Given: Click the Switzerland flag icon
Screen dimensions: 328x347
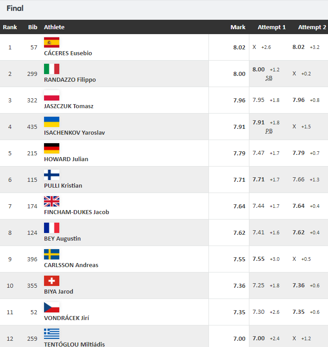Looking at the screenshot, I should pyautogui.click(x=52, y=281).
